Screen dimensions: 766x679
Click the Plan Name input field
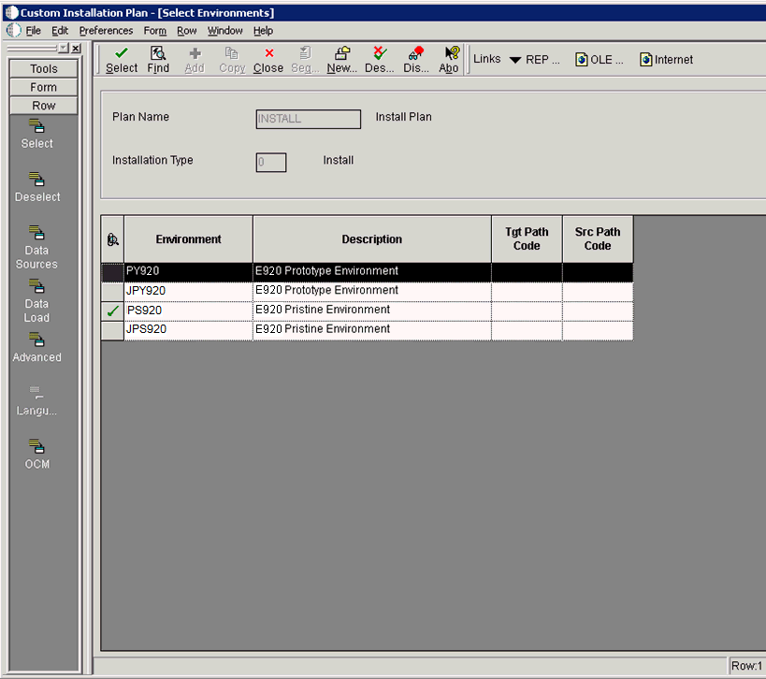click(x=309, y=119)
